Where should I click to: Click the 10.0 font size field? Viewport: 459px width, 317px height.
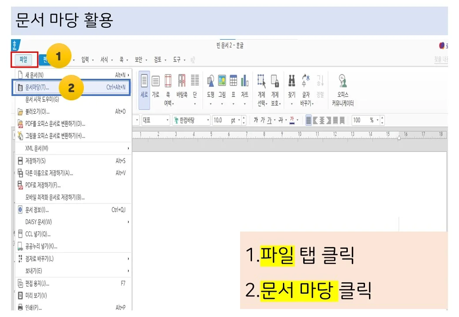(x=220, y=120)
